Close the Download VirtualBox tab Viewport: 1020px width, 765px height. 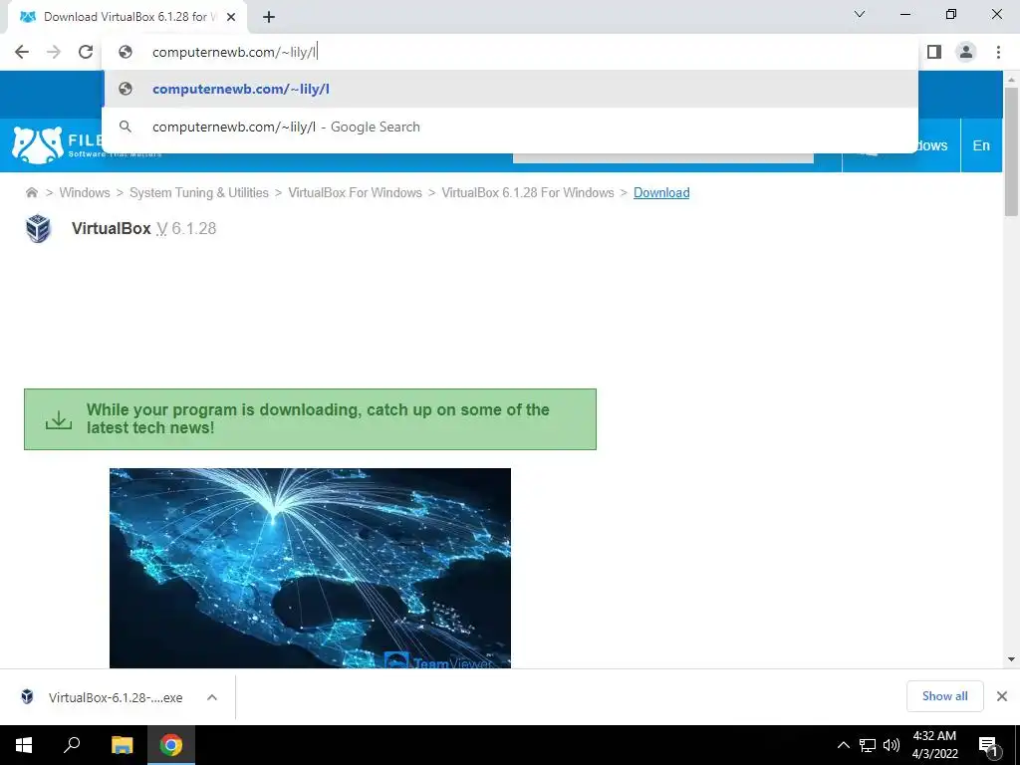point(231,17)
